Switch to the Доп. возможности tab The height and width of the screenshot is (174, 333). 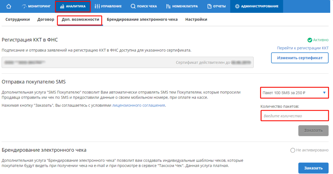coord(80,20)
